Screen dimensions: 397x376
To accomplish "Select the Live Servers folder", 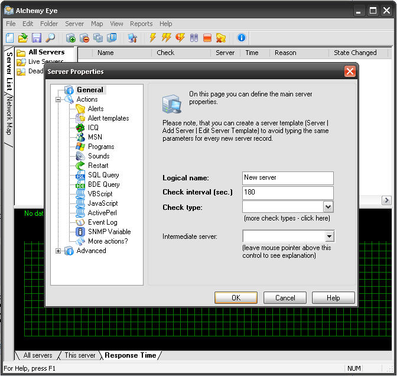I will point(45,61).
